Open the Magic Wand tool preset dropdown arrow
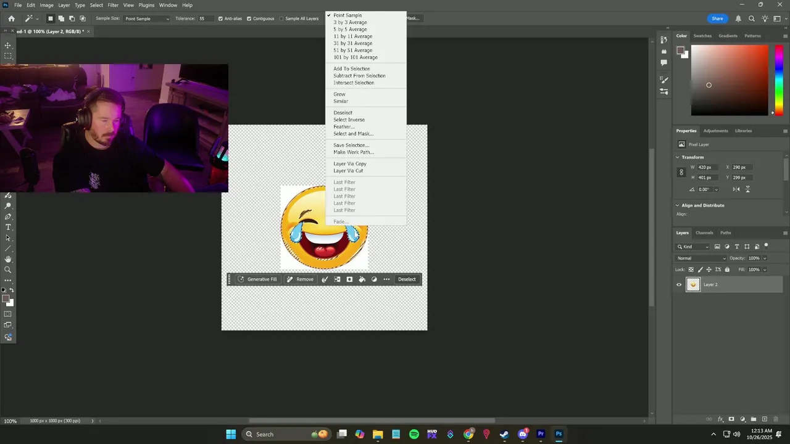The width and height of the screenshot is (790, 444). coord(37,18)
